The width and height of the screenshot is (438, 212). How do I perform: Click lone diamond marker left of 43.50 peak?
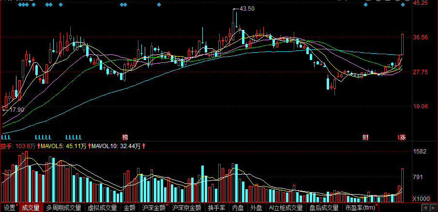(x=159, y=4)
